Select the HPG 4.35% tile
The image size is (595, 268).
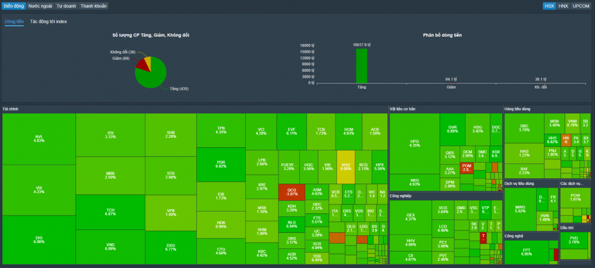tap(415, 143)
